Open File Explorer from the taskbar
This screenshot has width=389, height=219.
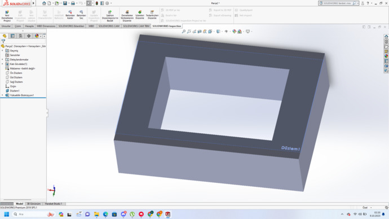(96, 214)
